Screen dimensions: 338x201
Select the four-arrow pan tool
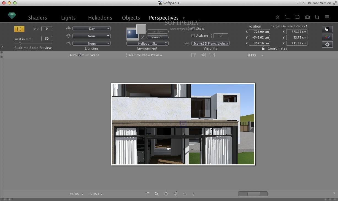click(166, 194)
